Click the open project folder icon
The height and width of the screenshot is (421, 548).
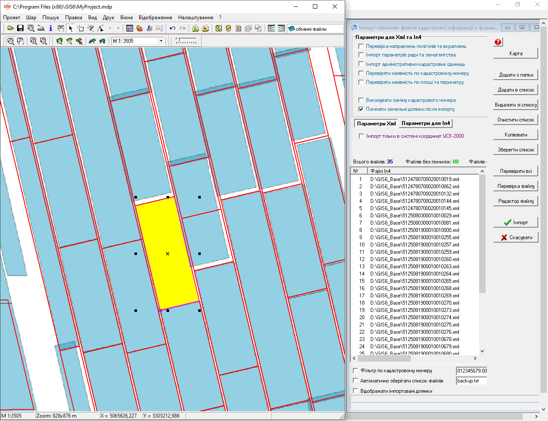(11, 28)
